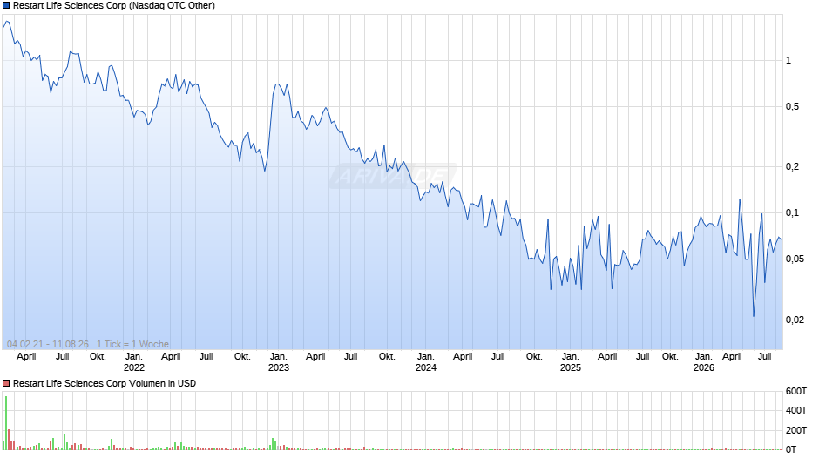Click the volume axis label '0T'
The image size is (819, 458).
coord(791,449)
